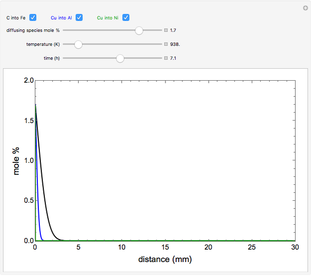The width and height of the screenshot is (311, 276).
Task: Click the green 'Cu into Ni' label
Action: pos(107,17)
